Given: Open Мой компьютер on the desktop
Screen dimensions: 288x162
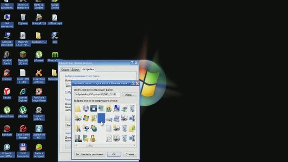Looking at the screenshot, I should pos(7,21).
